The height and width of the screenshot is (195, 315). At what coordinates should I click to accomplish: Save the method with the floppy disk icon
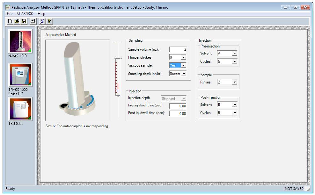[x=24, y=21]
